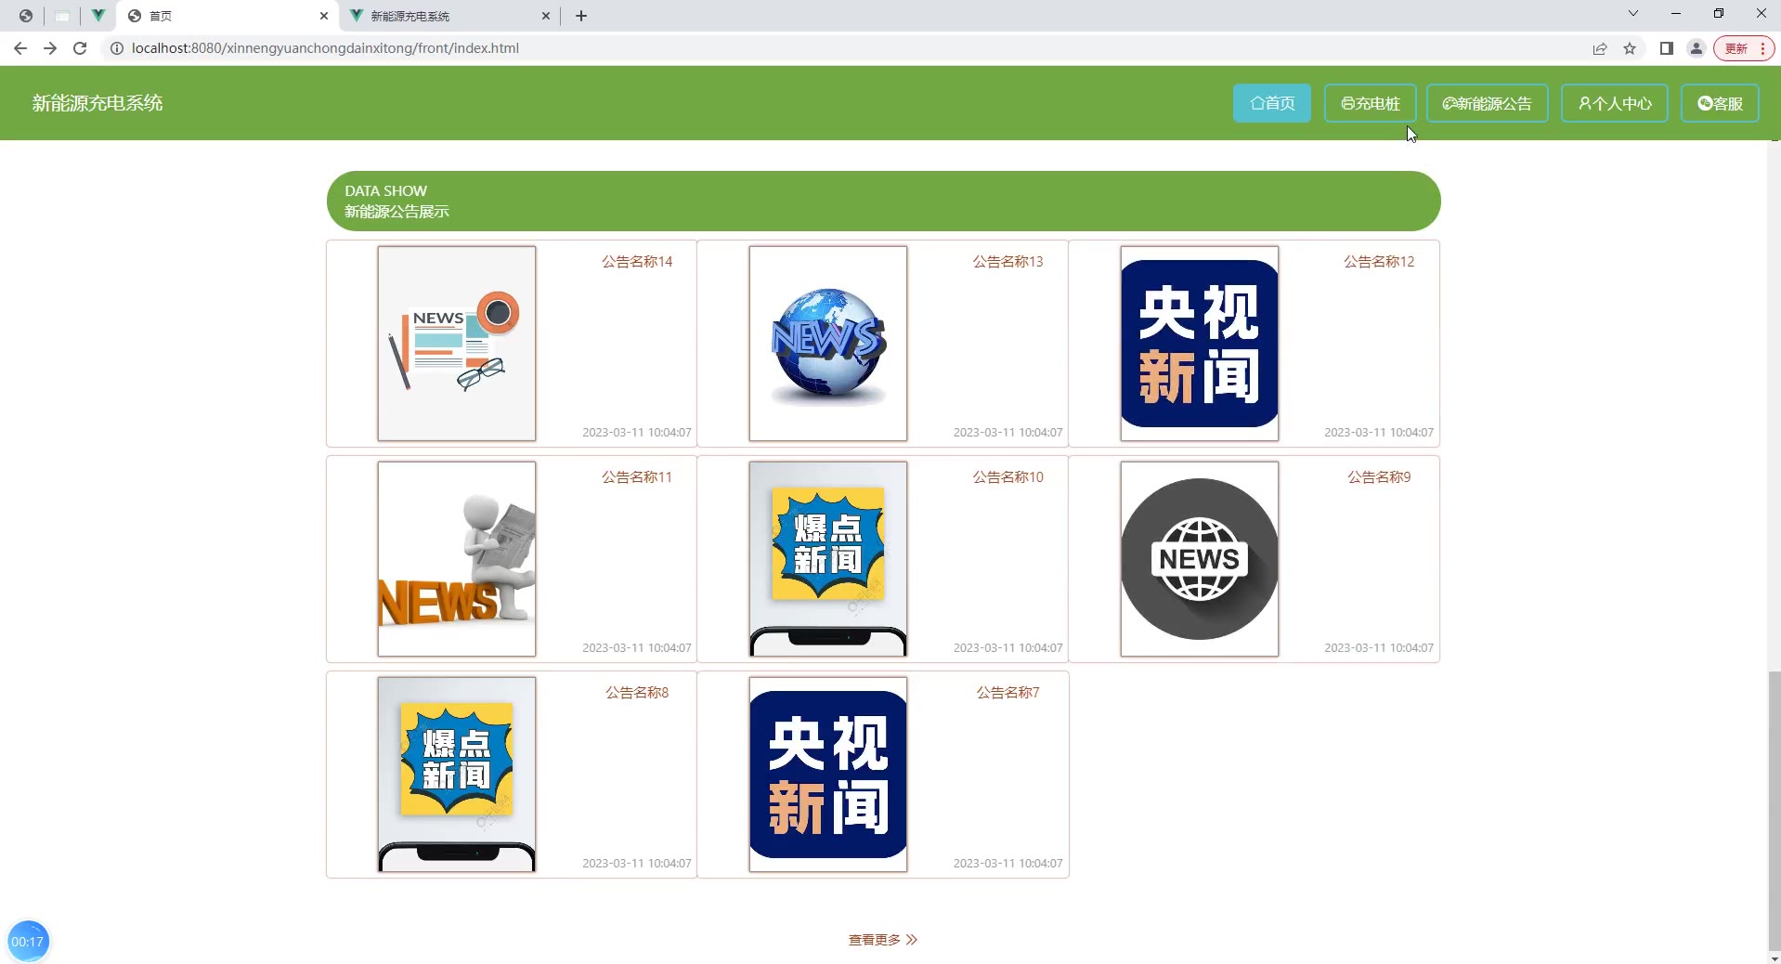The image size is (1781, 964).
Task: Open the 客服 customer service button
Action: coord(1720,103)
